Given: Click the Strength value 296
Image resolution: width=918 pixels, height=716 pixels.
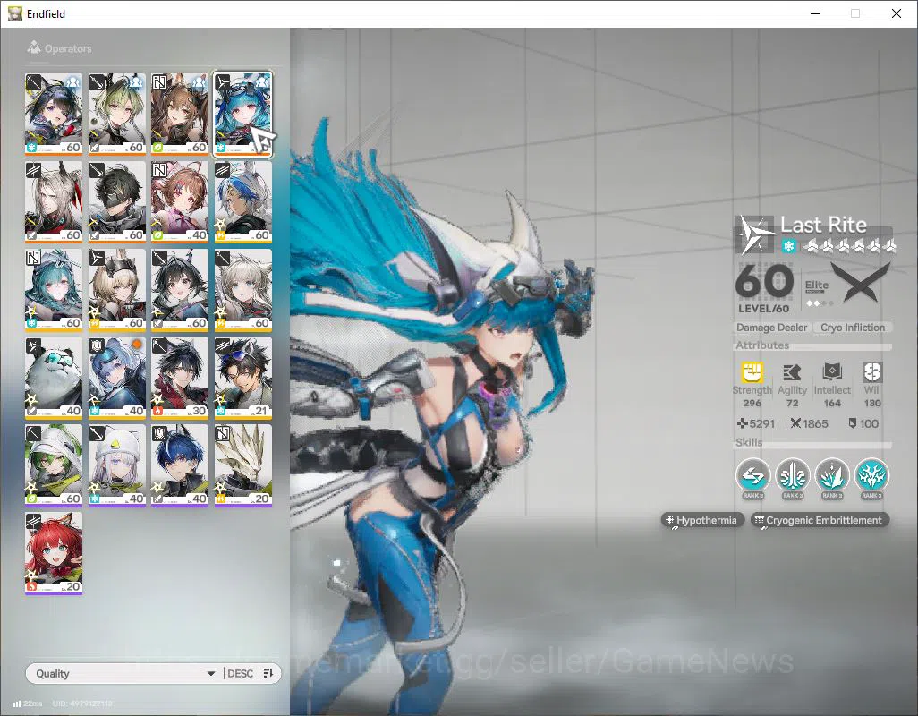Looking at the screenshot, I should 752,403.
